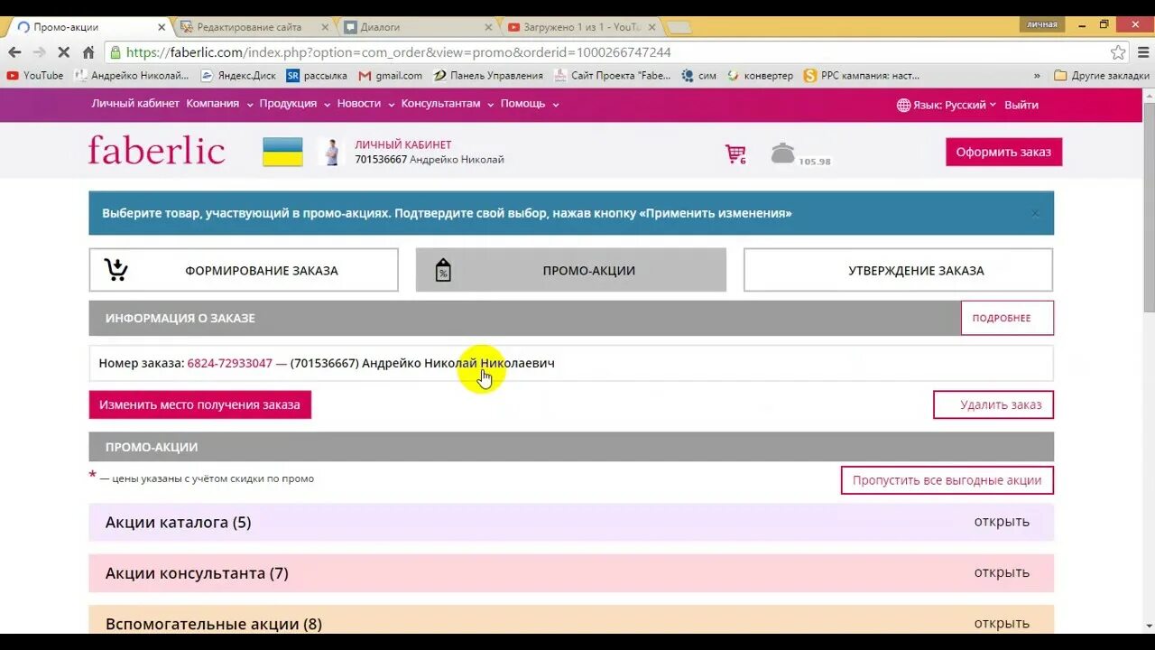The width and height of the screenshot is (1155, 650).
Task: Open Панель Управления bookmark
Action: coord(488,76)
